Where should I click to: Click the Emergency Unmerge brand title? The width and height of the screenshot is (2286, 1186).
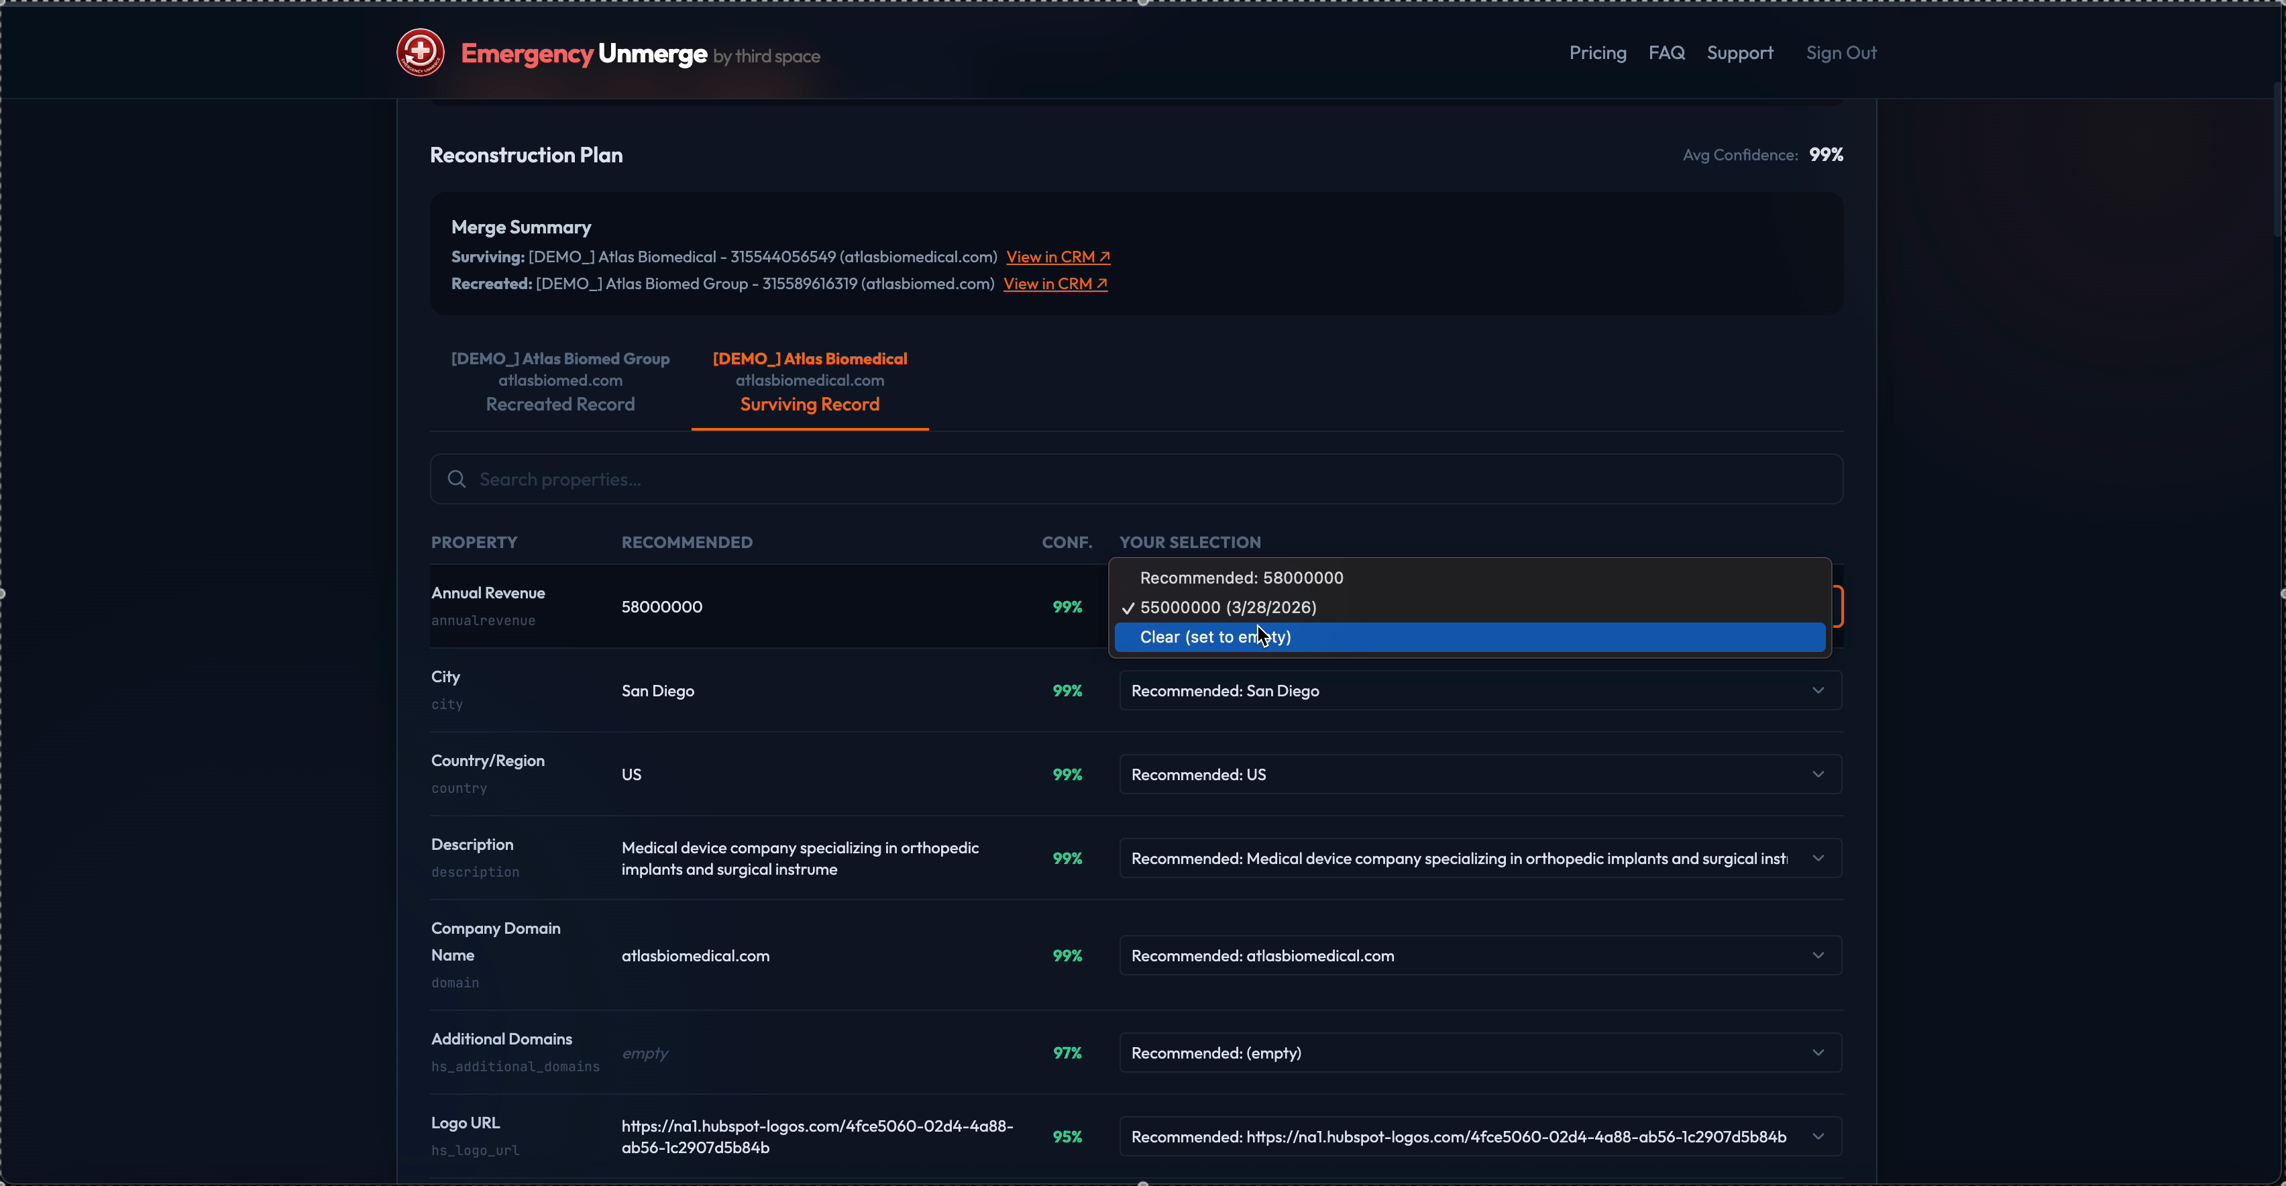click(x=584, y=53)
